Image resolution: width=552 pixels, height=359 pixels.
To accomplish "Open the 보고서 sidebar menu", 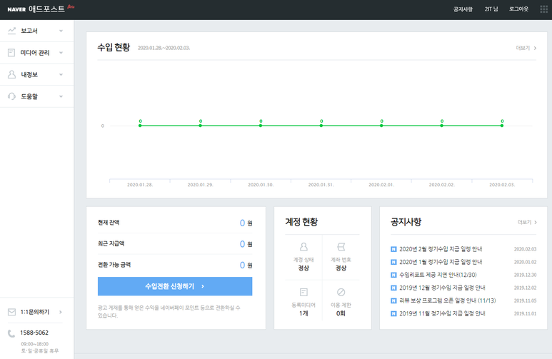I will click(x=36, y=31).
